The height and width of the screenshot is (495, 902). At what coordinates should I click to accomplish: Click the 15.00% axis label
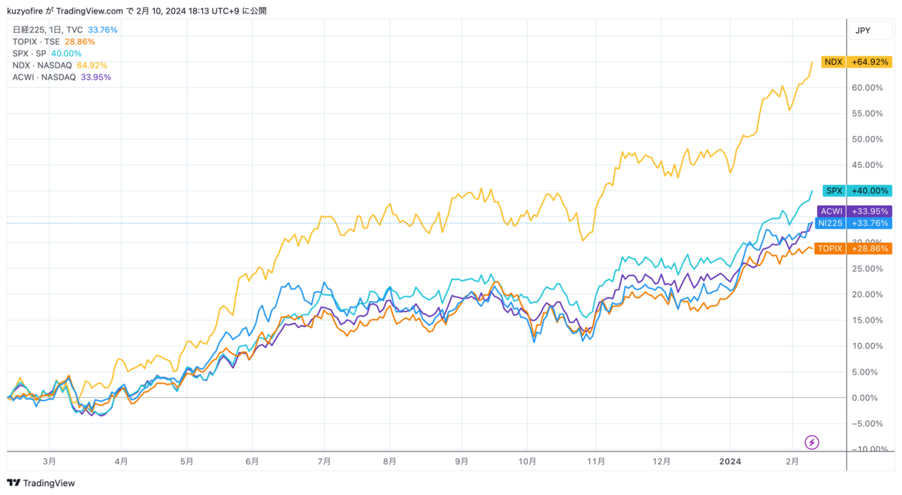[x=867, y=320]
